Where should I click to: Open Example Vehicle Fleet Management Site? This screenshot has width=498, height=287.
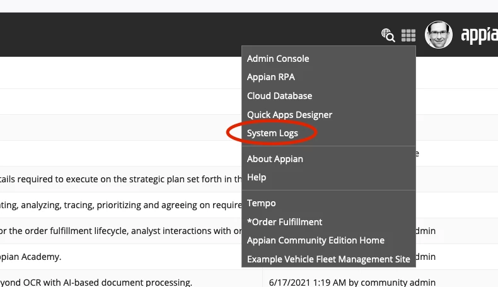(328, 259)
